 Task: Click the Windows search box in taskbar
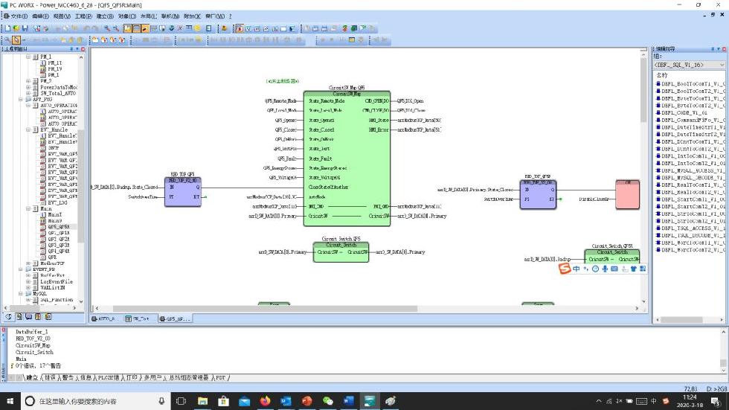[x=89, y=401]
